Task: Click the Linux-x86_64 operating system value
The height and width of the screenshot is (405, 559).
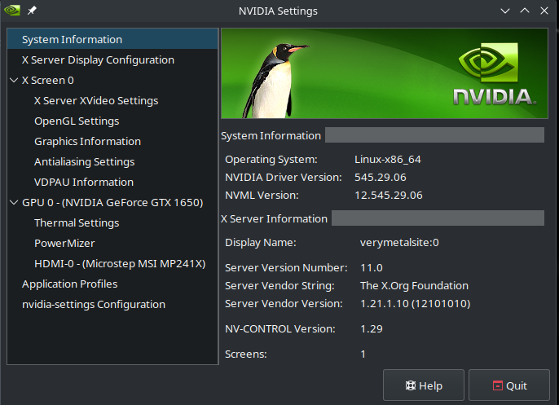Action: click(x=388, y=159)
